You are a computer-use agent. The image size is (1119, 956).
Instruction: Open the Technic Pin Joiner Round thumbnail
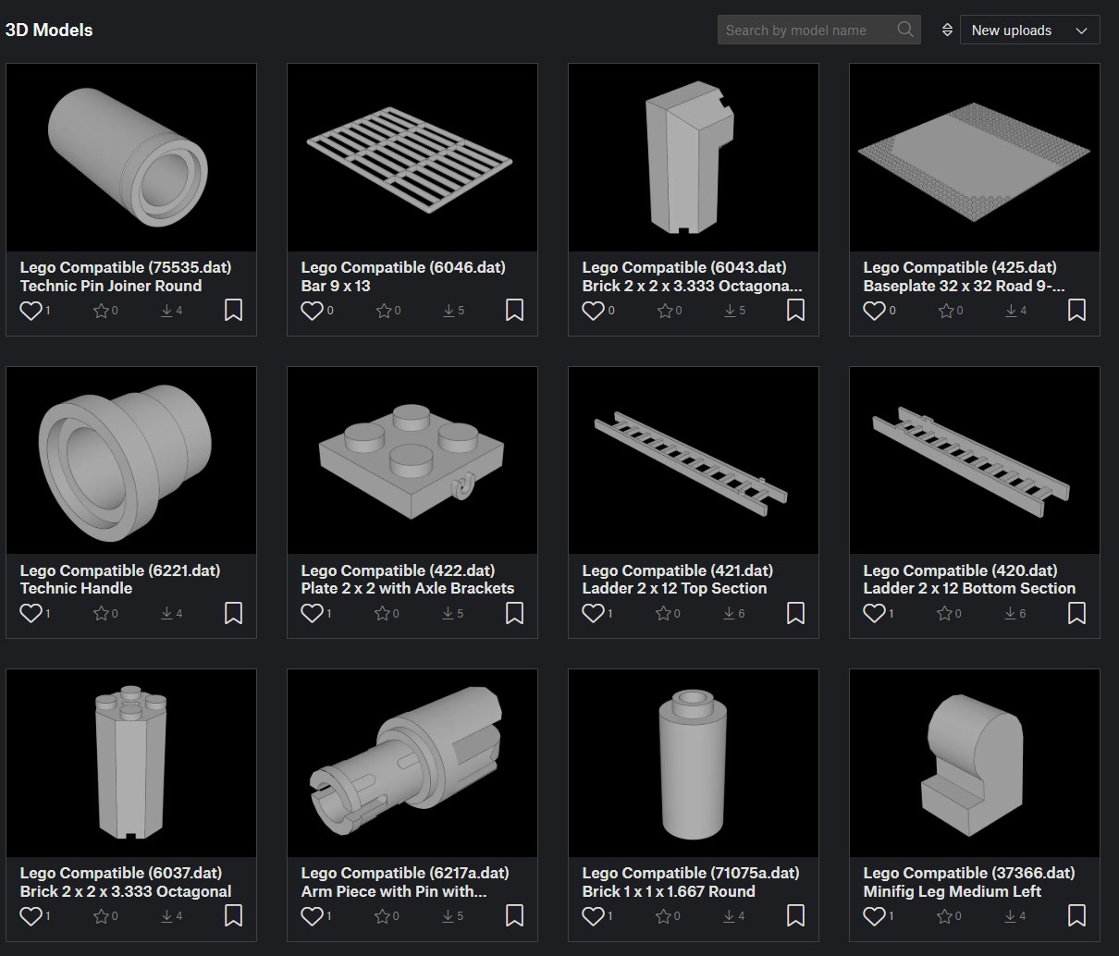(131, 157)
